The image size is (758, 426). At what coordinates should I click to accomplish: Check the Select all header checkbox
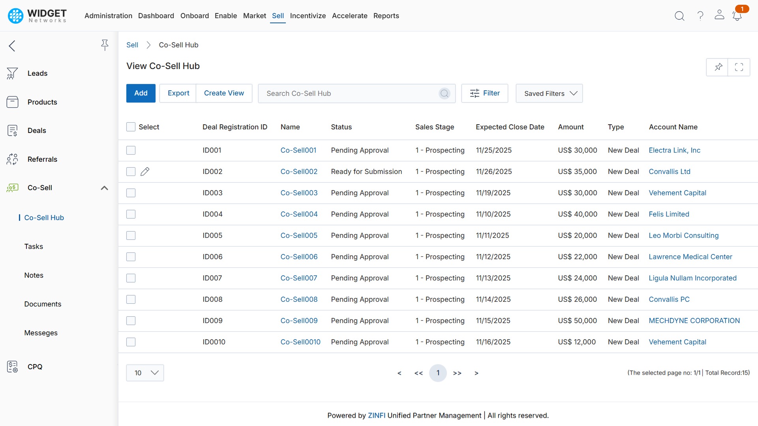click(x=131, y=127)
